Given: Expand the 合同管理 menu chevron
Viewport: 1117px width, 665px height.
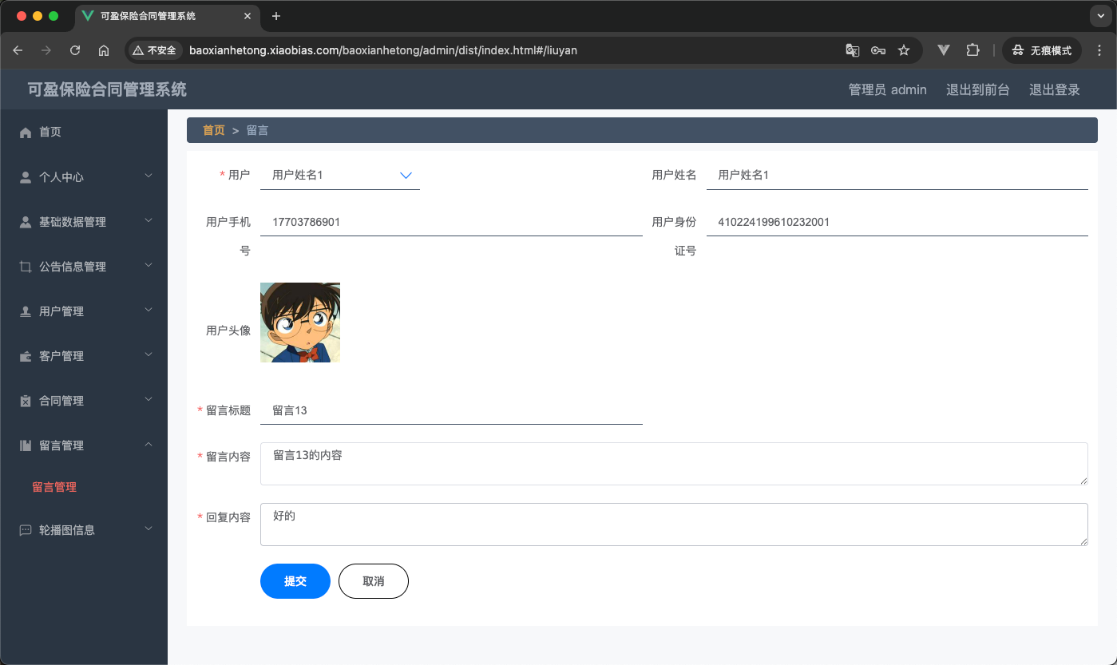Looking at the screenshot, I should tap(149, 400).
